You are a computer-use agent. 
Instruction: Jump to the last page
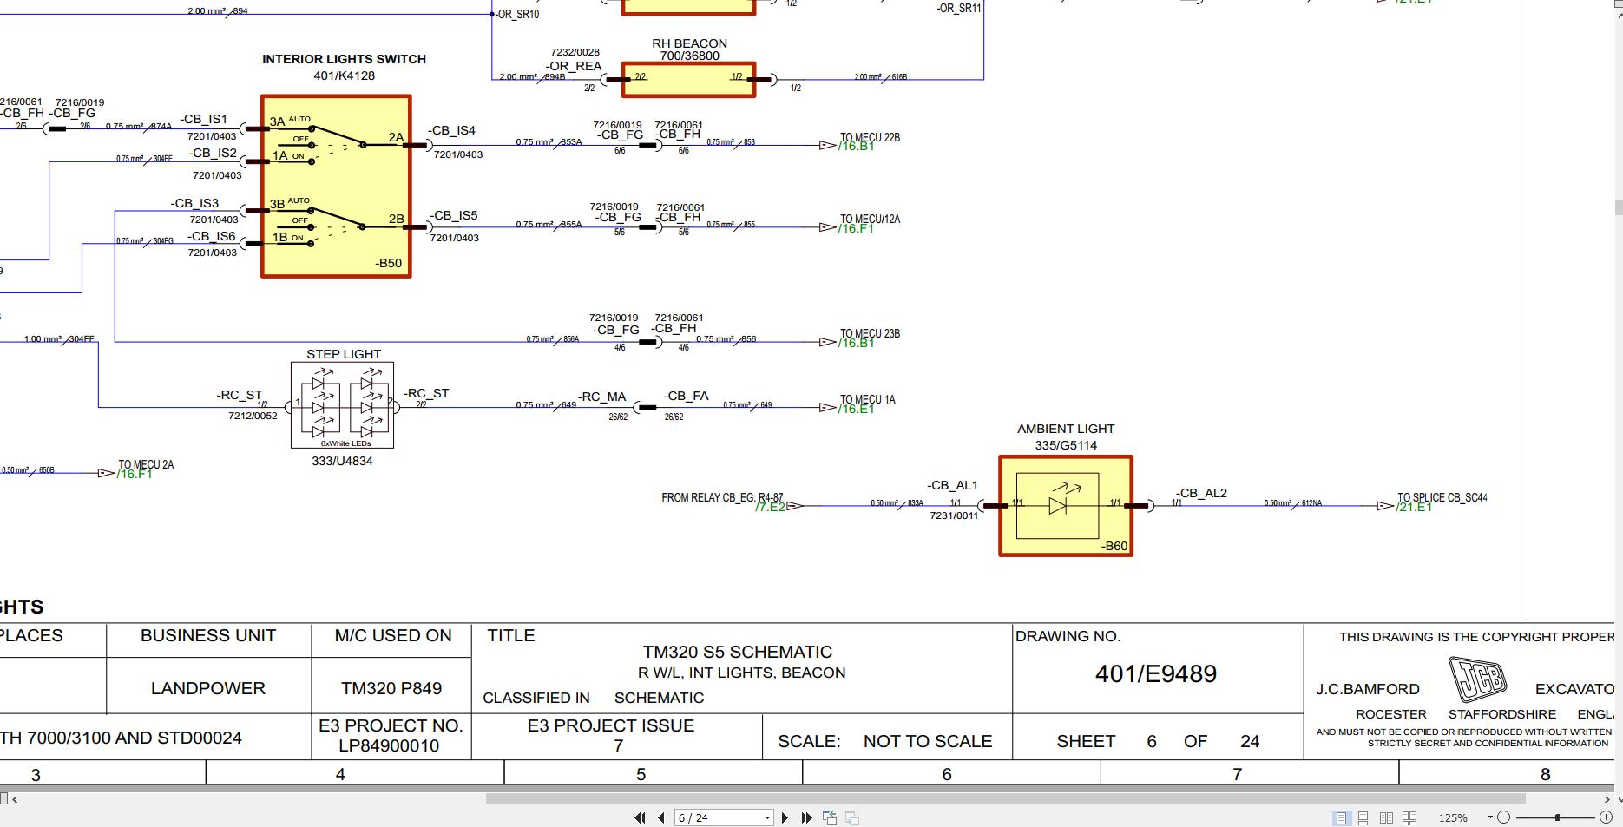click(x=806, y=817)
